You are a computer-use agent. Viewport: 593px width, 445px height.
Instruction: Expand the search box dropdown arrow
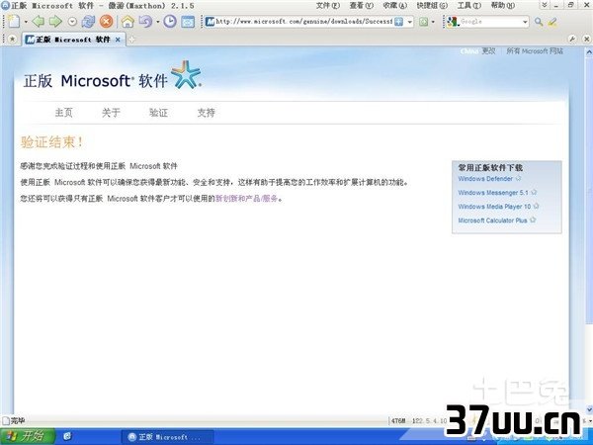click(526, 22)
